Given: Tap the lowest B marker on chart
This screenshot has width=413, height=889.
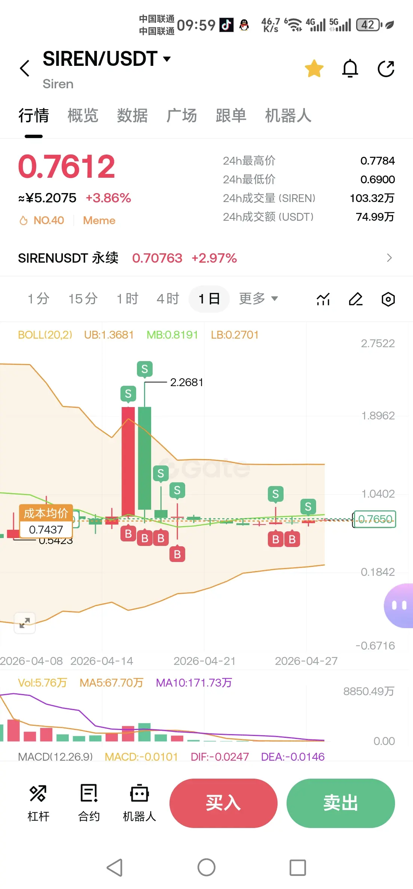Looking at the screenshot, I should (177, 554).
